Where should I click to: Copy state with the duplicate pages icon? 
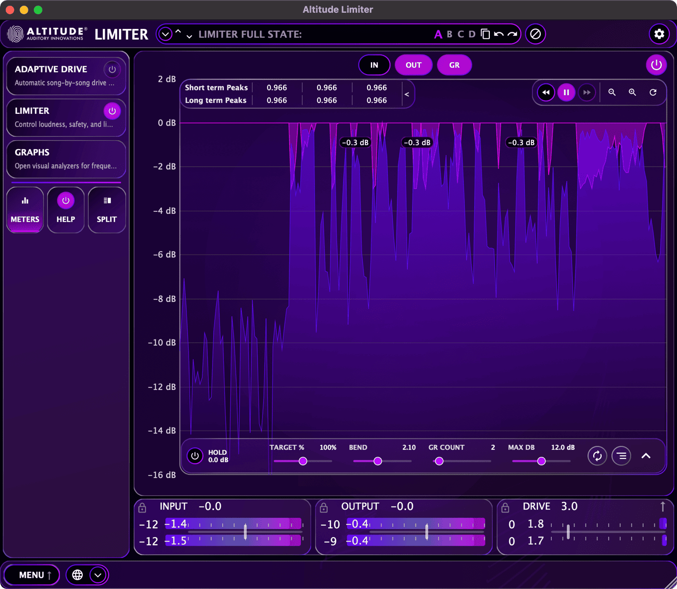click(x=485, y=34)
